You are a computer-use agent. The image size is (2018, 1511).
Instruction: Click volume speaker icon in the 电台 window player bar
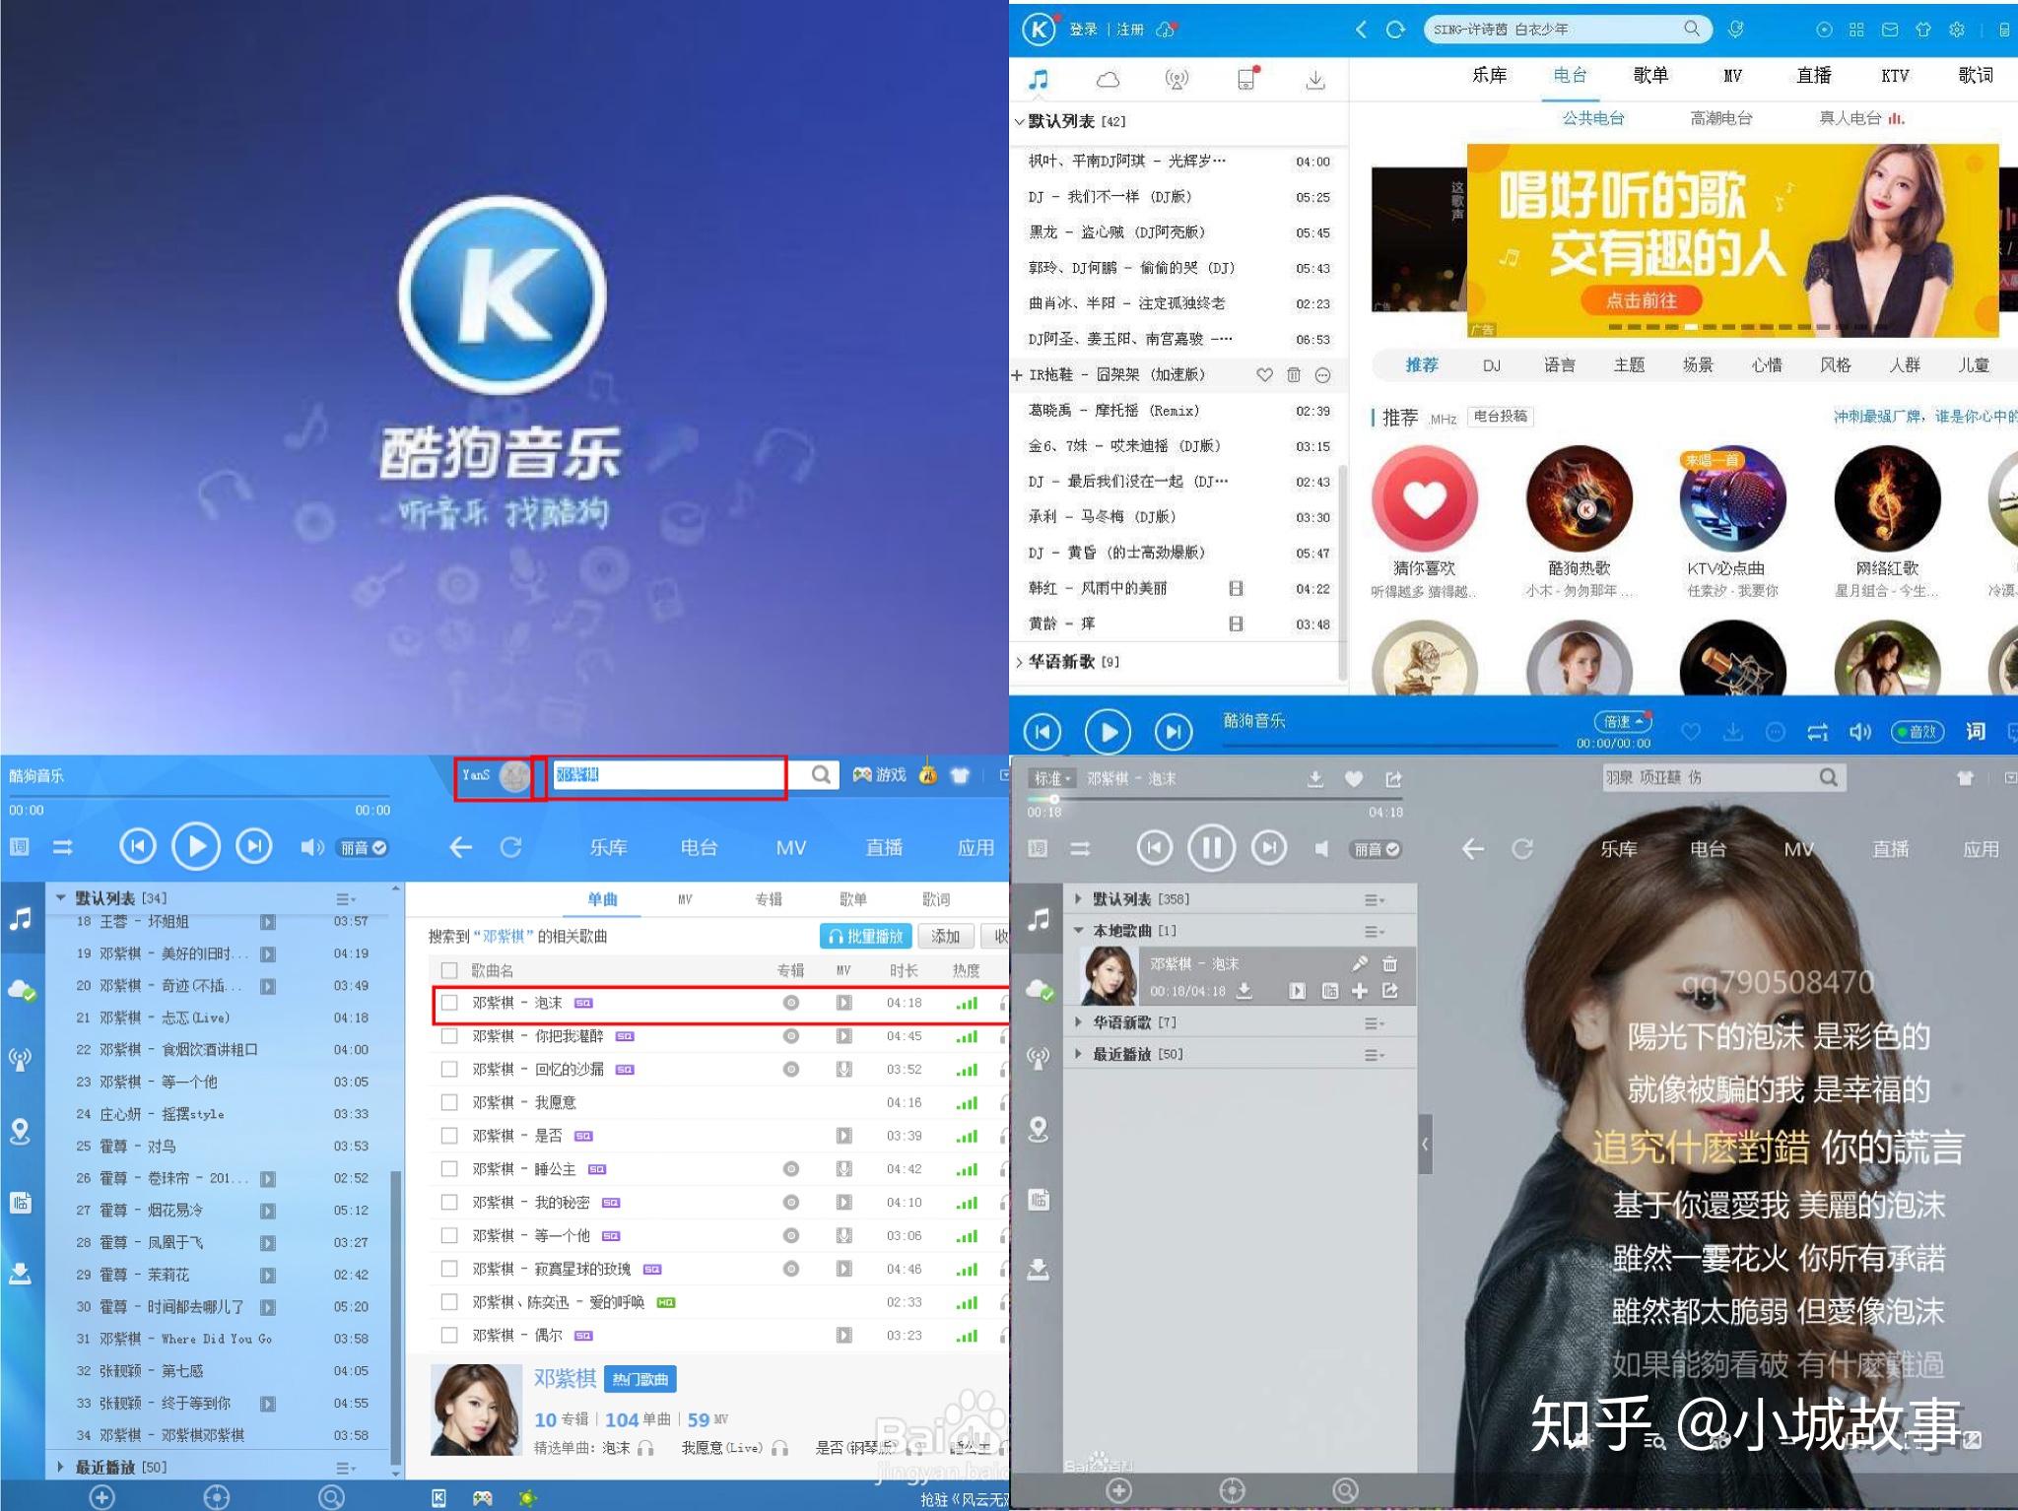tap(1859, 731)
